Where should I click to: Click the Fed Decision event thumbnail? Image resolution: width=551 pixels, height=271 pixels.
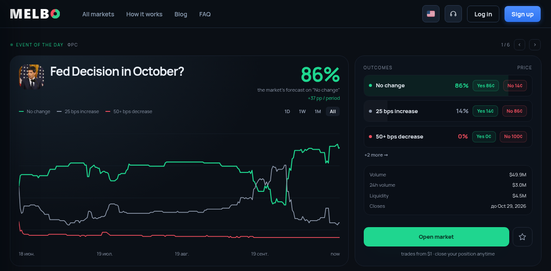pos(31,77)
